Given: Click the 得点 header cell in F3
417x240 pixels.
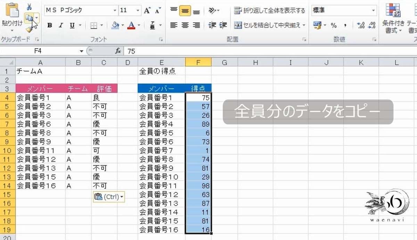Looking at the screenshot, I should (198, 89).
